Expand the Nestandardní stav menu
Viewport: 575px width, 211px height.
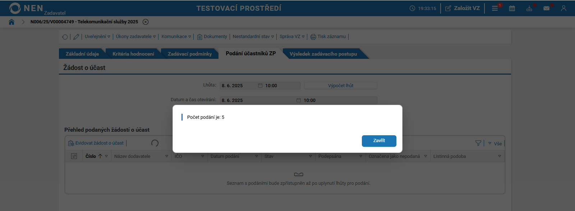253,37
